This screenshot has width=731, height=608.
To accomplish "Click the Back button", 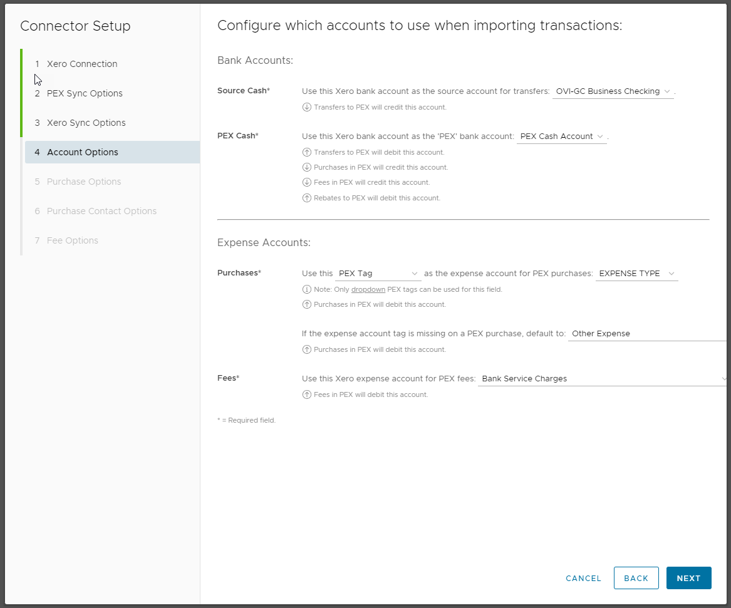I will 636,578.
